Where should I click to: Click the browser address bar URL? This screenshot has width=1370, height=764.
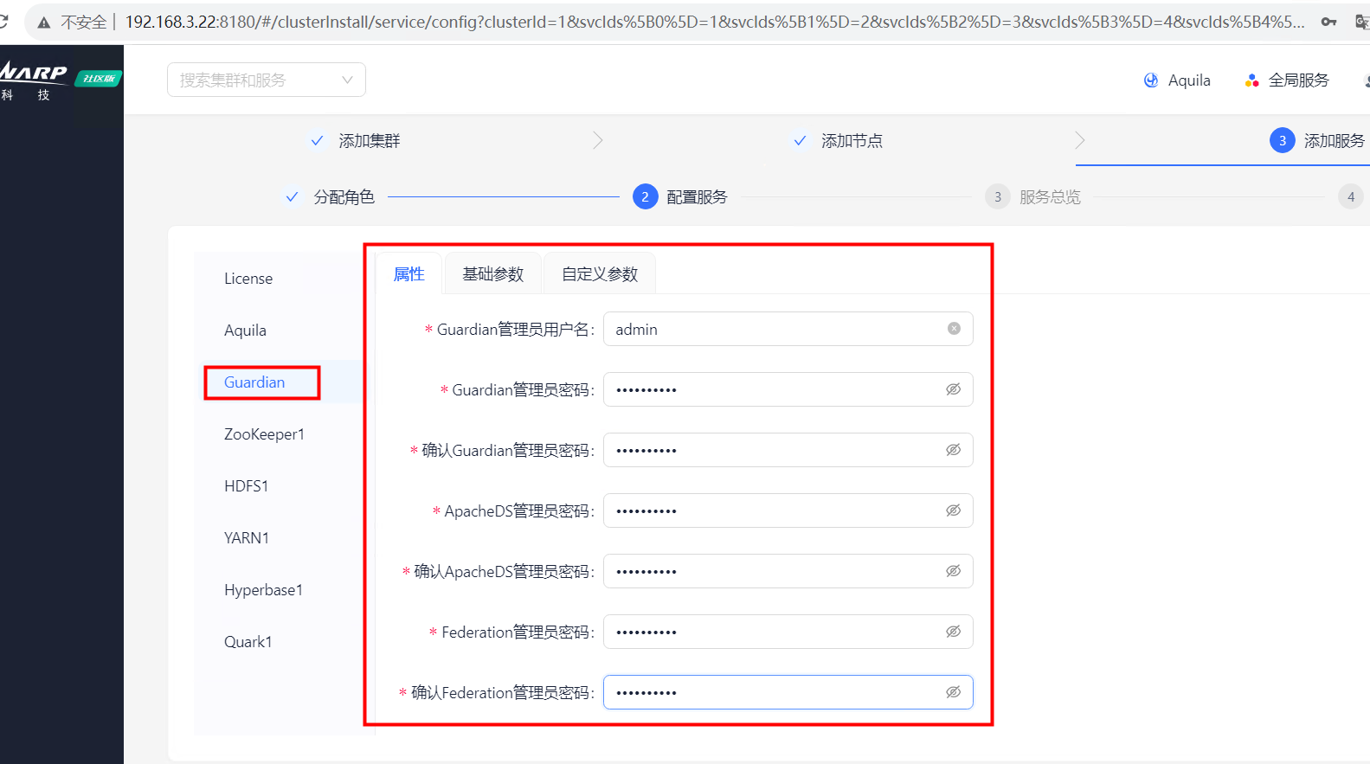pyautogui.click(x=715, y=22)
